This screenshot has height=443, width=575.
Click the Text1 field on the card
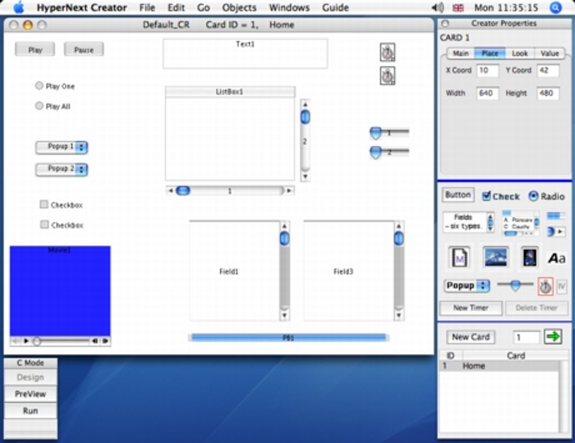(245, 54)
